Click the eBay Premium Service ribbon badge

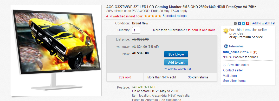point(226,31)
